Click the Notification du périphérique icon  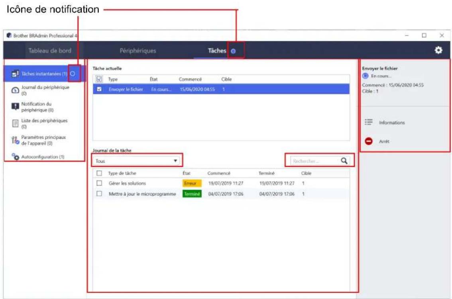[x=15, y=107]
